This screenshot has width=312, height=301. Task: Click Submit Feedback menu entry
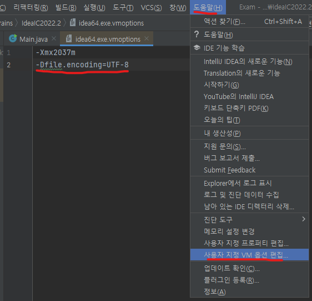click(x=249, y=170)
